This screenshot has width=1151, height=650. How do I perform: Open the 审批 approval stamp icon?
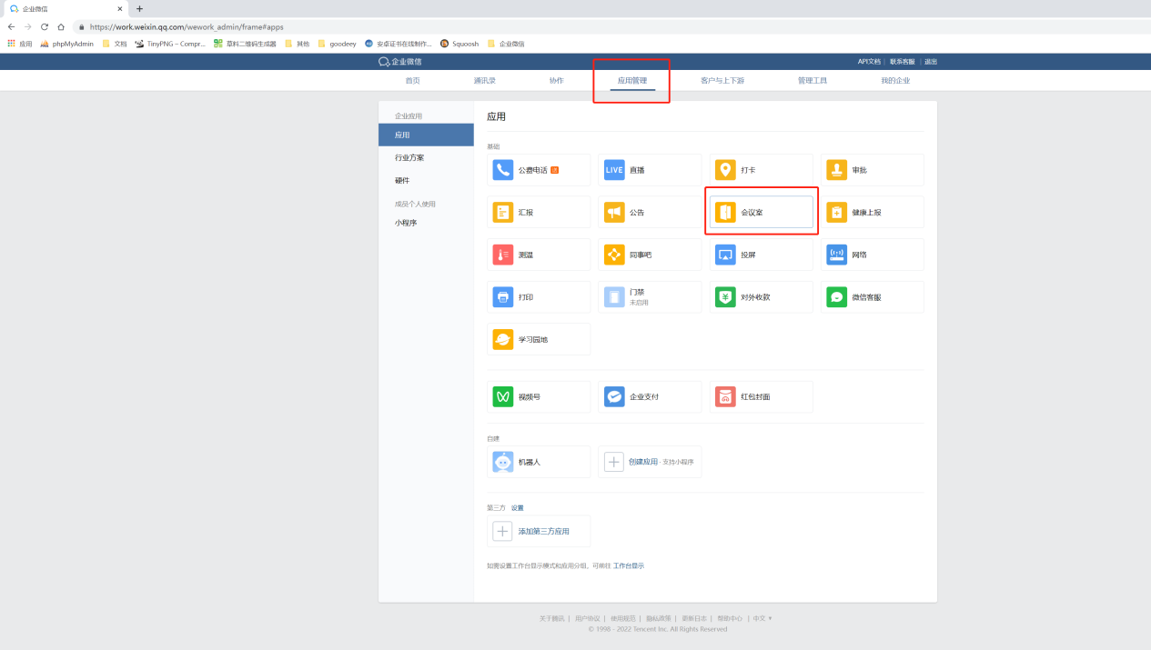pyautogui.click(x=837, y=170)
